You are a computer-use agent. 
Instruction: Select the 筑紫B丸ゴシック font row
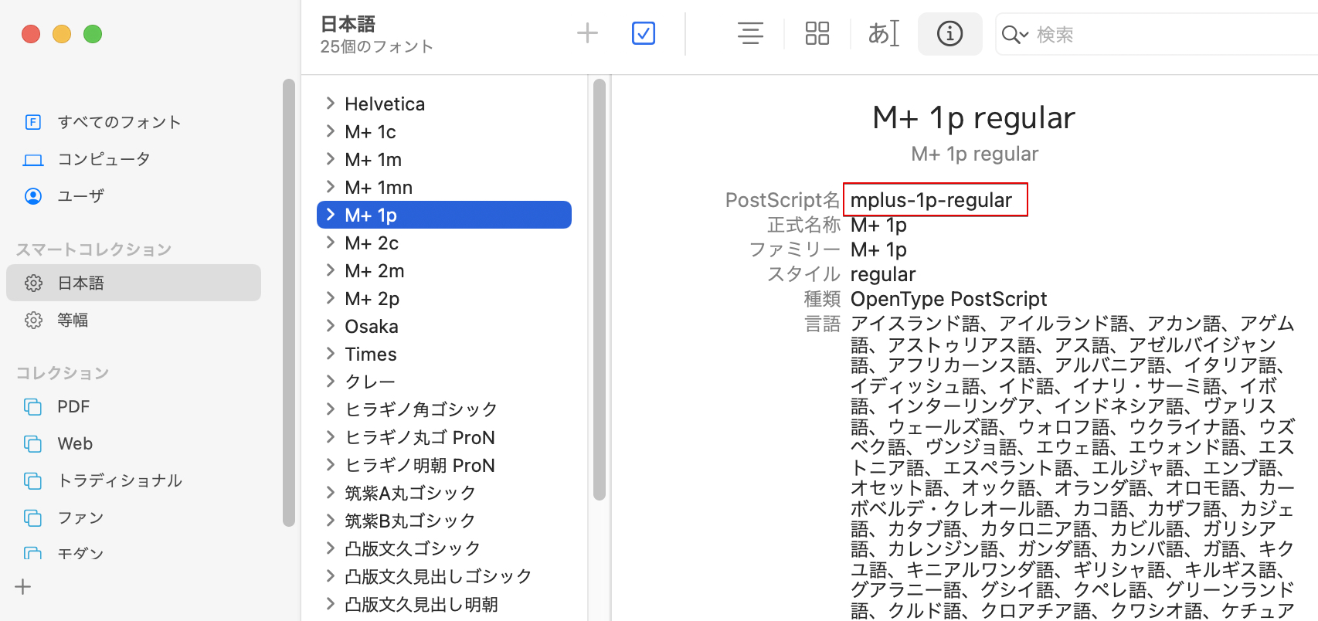pyautogui.click(x=444, y=521)
